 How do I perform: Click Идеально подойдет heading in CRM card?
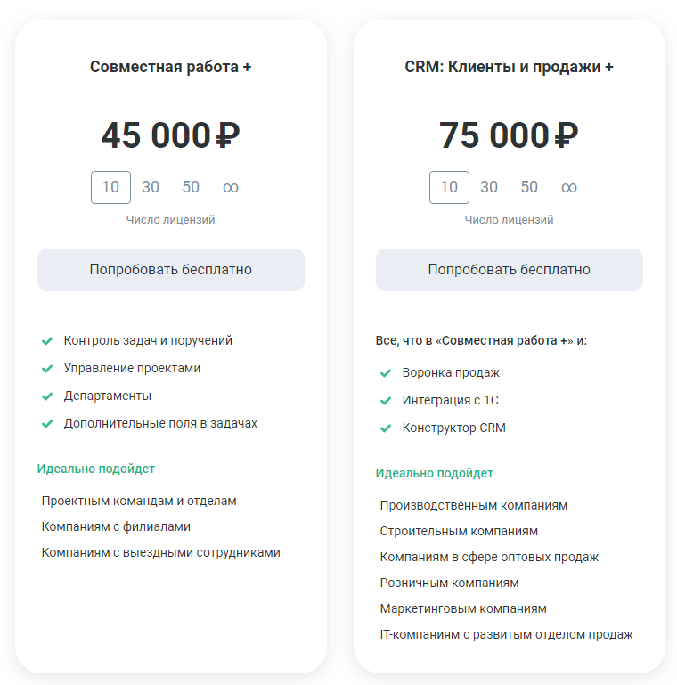point(435,473)
